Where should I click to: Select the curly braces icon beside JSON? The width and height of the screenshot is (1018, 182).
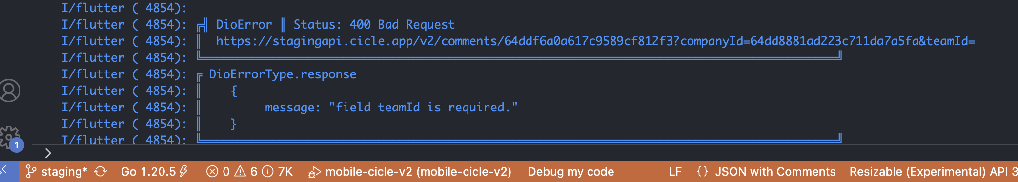[x=702, y=172]
